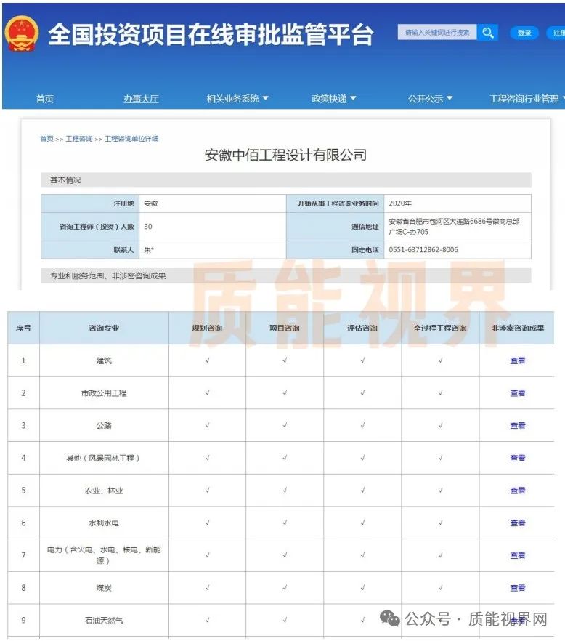Click the 全过程工程咨询 column header

click(440, 328)
